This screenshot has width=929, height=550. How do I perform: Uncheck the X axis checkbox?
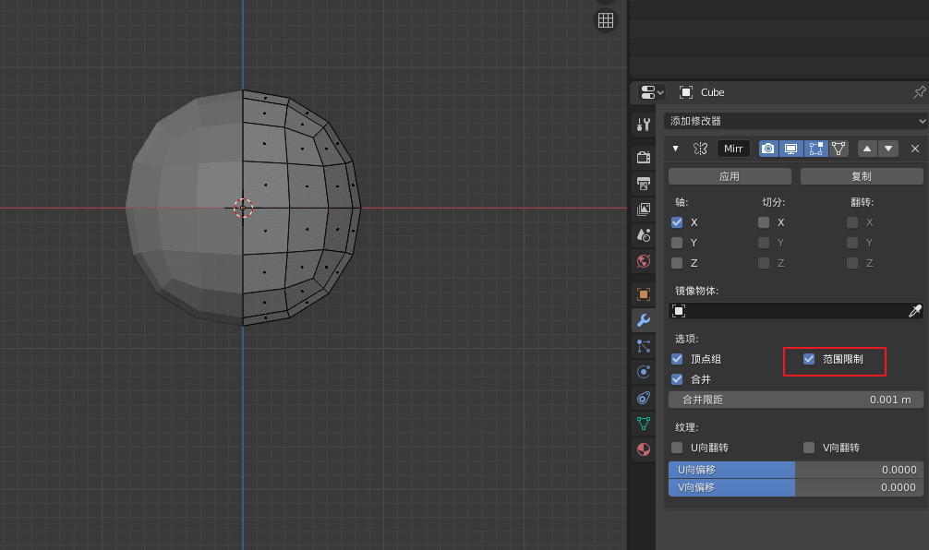pyautogui.click(x=677, y=222)
